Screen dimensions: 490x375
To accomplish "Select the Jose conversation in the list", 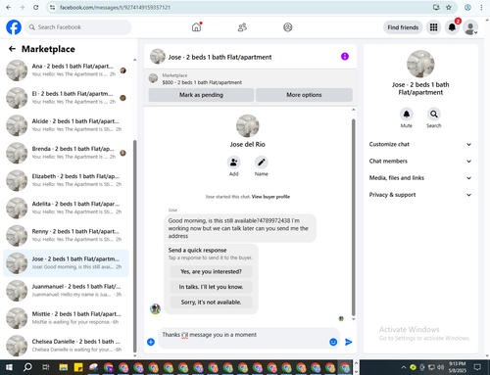I will point(66,263).
